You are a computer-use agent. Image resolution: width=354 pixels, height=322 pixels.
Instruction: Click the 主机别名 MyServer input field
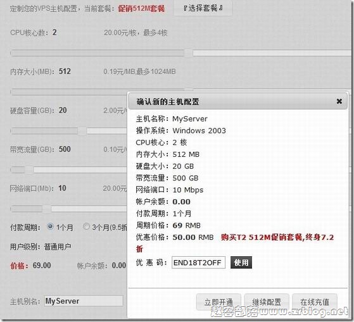click(x=84, y=300)
